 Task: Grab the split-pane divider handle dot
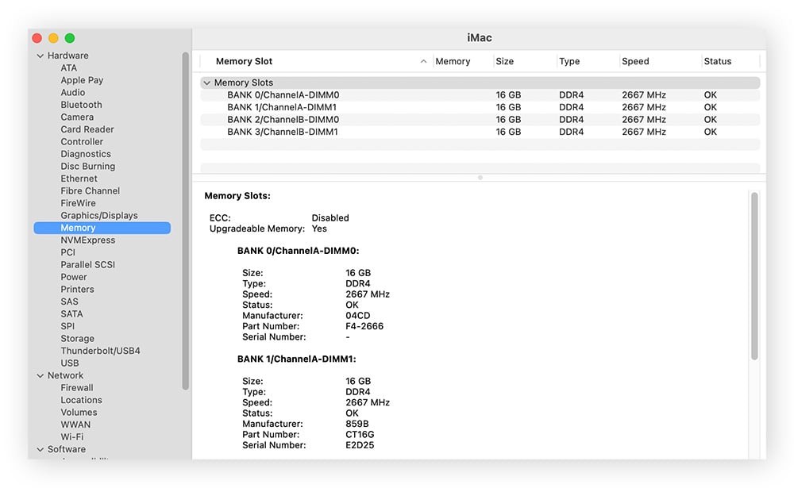480,178
